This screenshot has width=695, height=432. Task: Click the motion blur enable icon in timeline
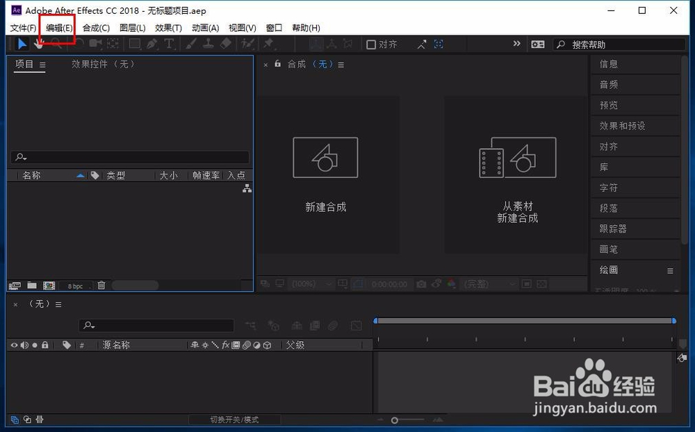333,326
